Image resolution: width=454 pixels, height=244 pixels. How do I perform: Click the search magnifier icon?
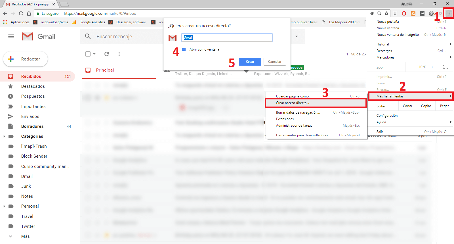click(88, 36)
